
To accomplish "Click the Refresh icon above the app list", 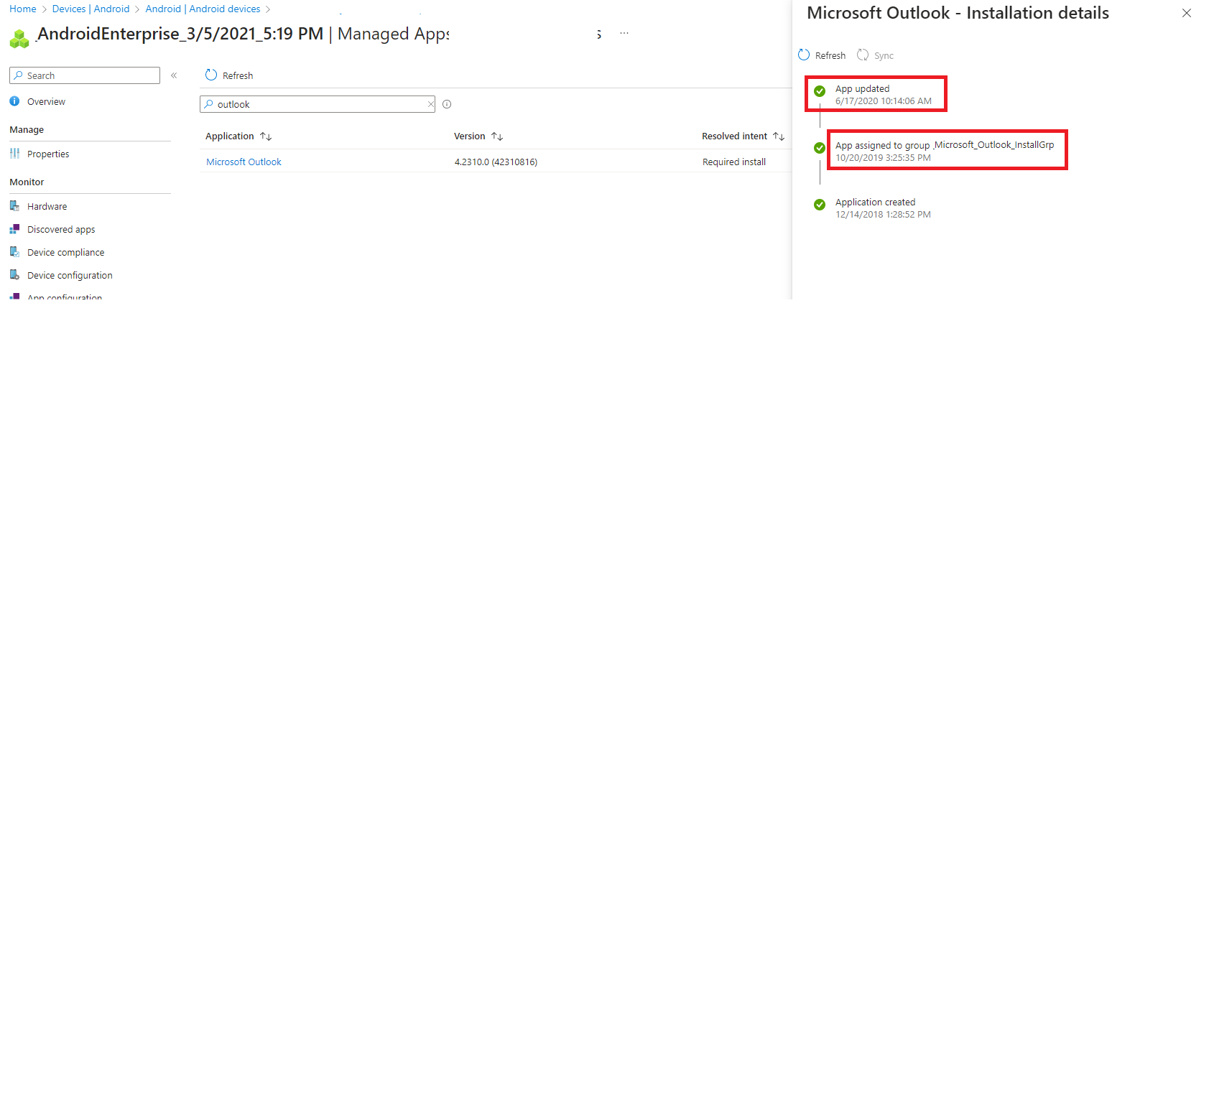I will [x=211, y=75].
